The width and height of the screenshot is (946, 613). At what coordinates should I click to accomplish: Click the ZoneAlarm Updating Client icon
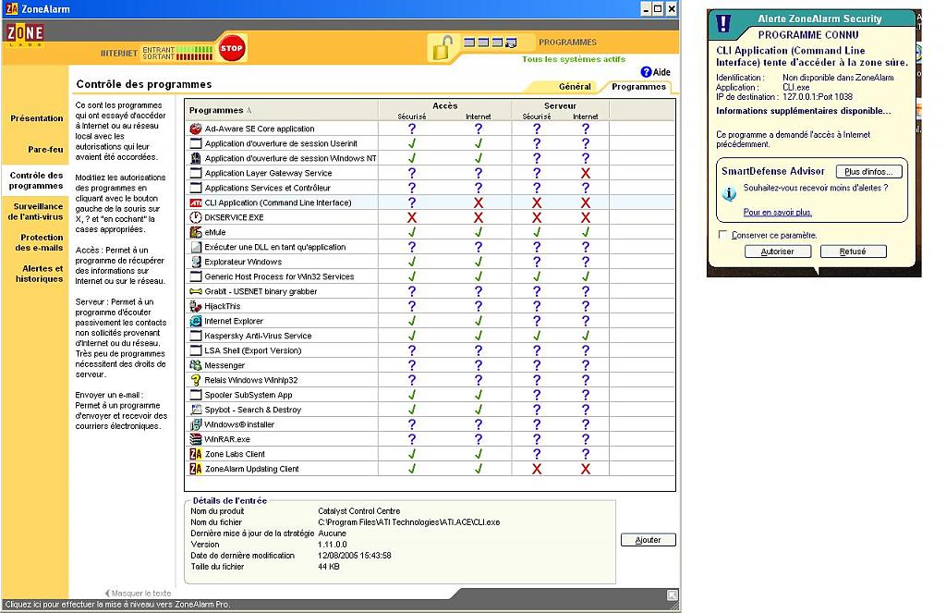196,469
